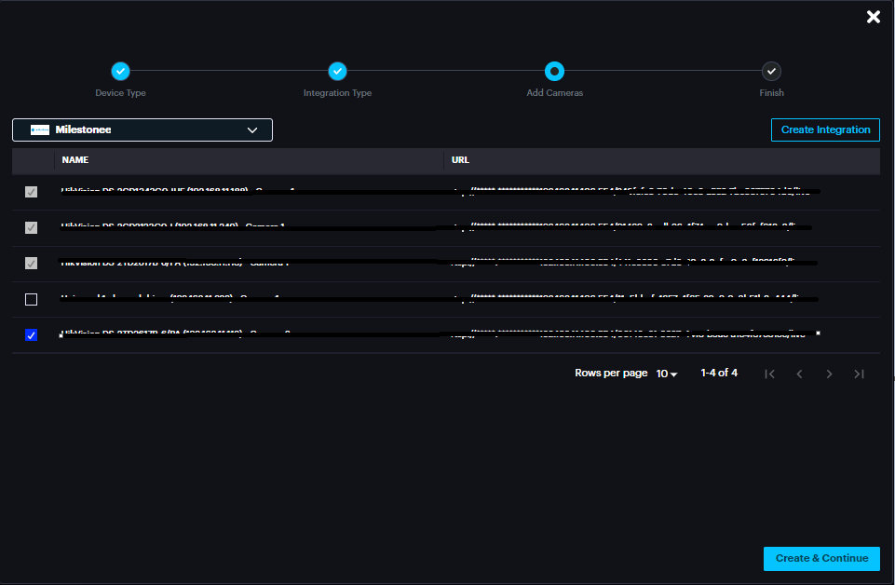Uncheck the blue checked camera row checkbox
This screenshot has width=895, height=585.
pos(32,335)
